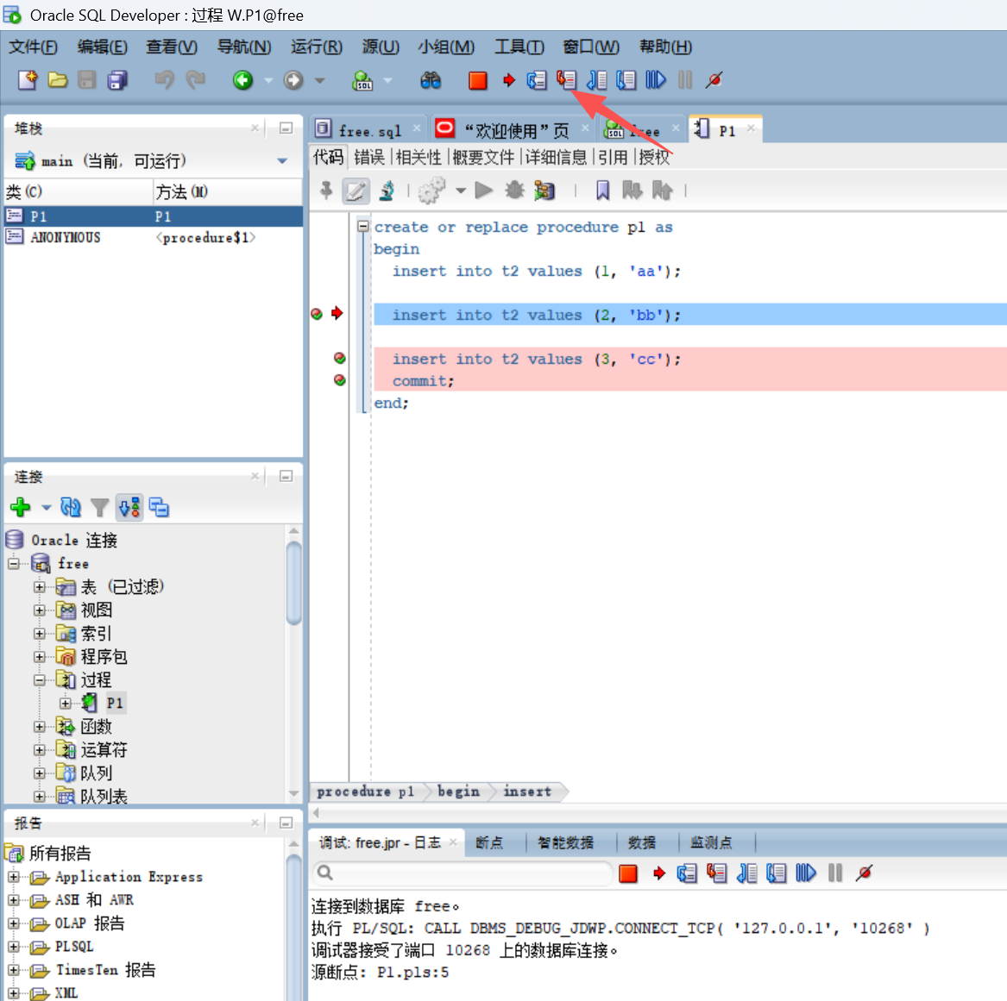
Task: Click the Redo icon in main toolbar
Action: [195, 80]
